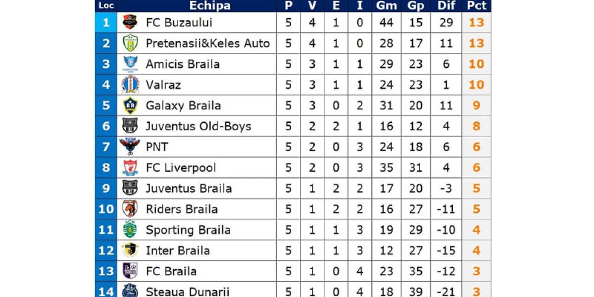This screenshot has height=297, width=594.
Task: Click the Sporting Braila green logo
Action: 130,230
